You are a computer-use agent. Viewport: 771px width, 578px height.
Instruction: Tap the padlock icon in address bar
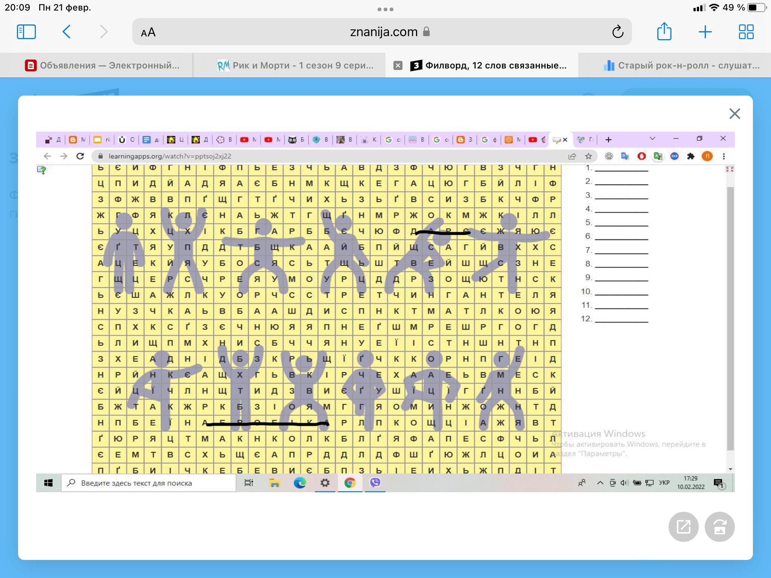point(427,32)
